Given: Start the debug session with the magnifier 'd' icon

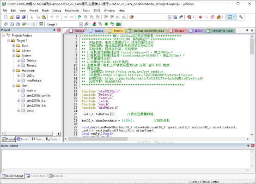Looking at the screenshot, I should tap(189, 17).
